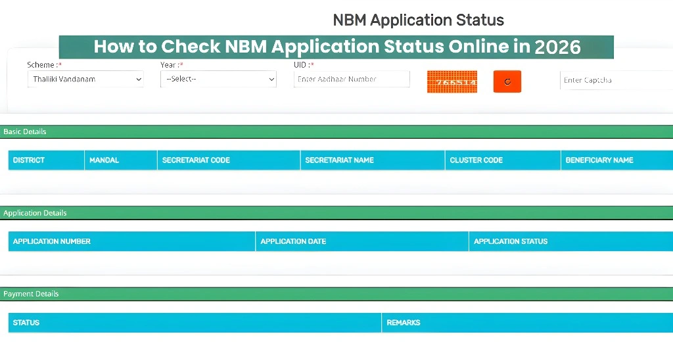The height and width of the screenshot is (353, 673).
Task: Click the CLUSTER CODE column header
Action: (503, 160)
